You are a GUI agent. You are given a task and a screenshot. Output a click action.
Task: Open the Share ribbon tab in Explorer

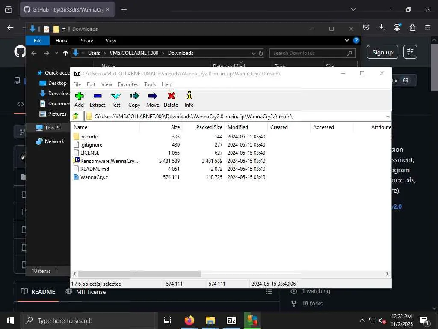[87, 41]
